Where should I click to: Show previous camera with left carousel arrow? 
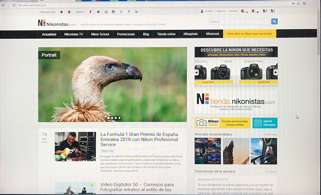(x=197, y=72)
